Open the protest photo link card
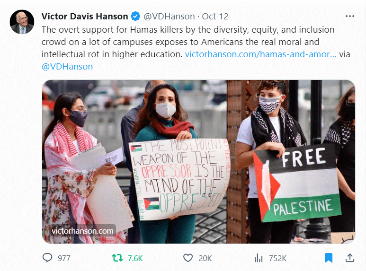 [x=198, y=162]
